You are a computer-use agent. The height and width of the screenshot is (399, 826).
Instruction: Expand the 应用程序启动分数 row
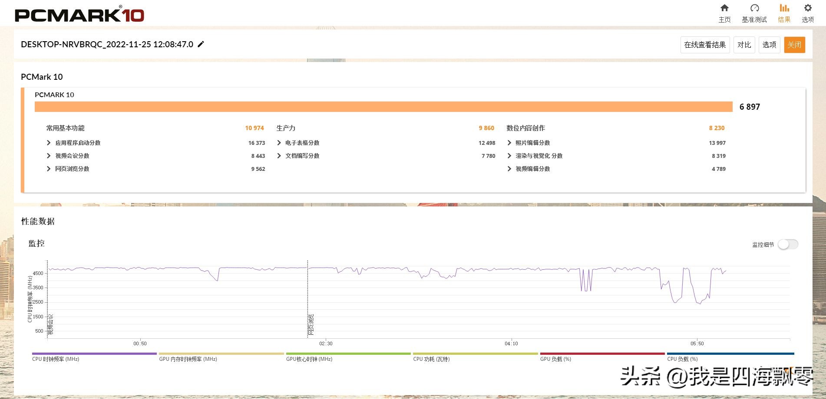pos(49,143)
